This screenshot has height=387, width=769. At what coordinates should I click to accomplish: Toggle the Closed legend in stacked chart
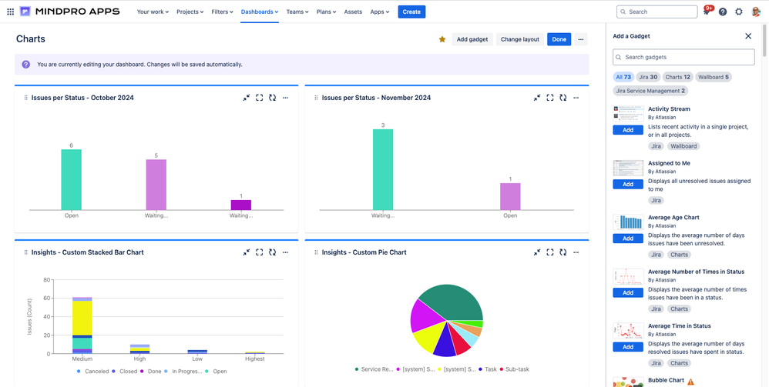(125, 372)
